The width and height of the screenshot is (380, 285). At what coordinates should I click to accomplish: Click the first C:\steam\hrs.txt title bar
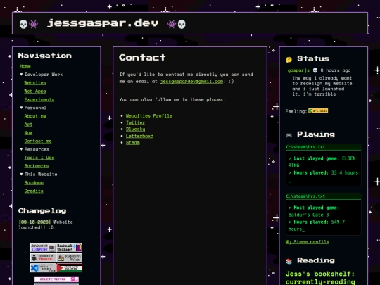tap(324, 147)
